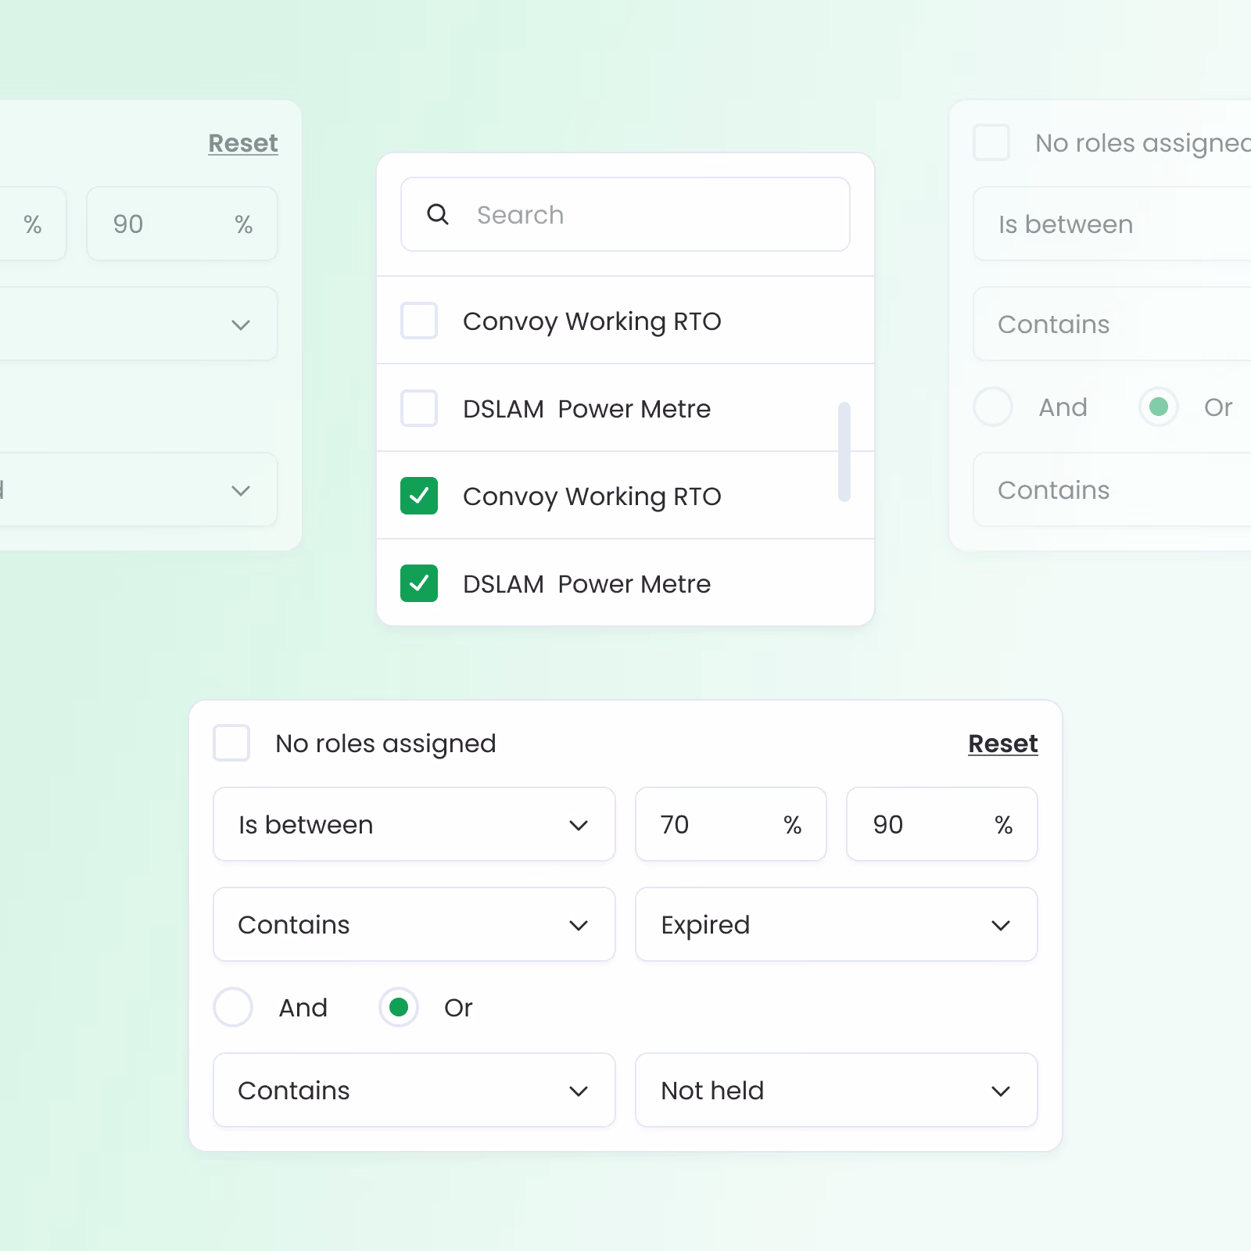1251x1251 pixels.
Task: Select the Or radio in faded right panel
Action: coord(1159,407)
